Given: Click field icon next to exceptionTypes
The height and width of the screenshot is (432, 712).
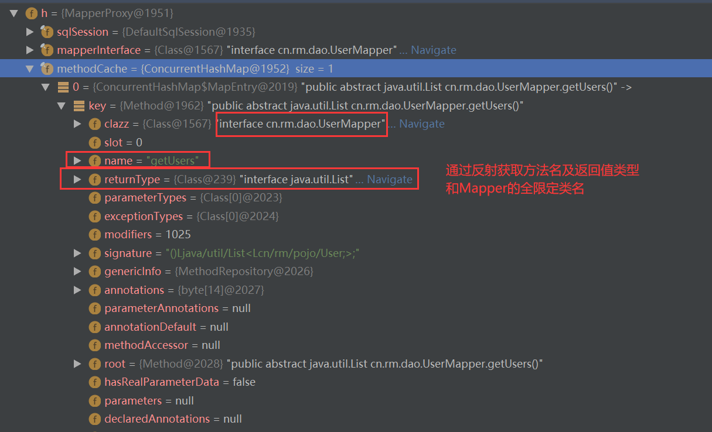Looking at the screenshot, I should click(x=94, y=216).
